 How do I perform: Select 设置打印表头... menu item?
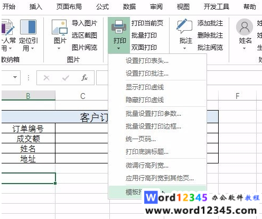[x=157, y=61]
